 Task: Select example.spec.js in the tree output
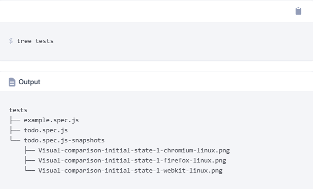(x=51, y=120)
